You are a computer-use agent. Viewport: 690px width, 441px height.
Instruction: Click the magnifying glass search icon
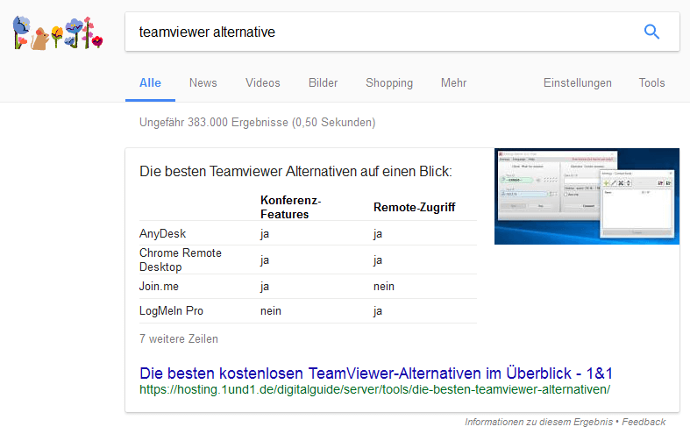[x=651, y=32]
